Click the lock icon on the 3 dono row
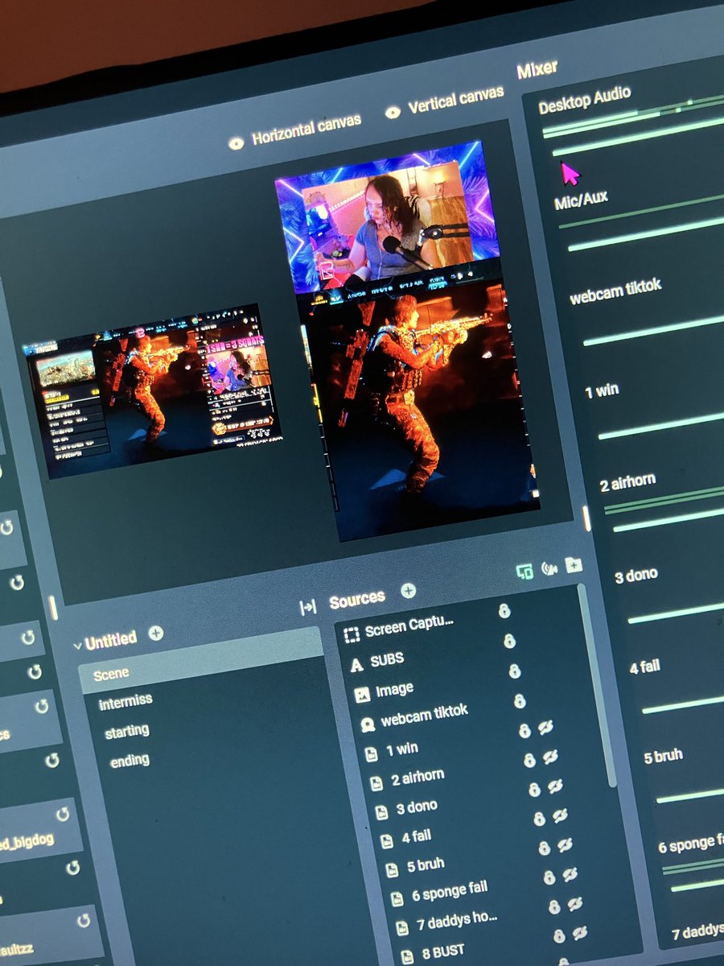Viewport: 724px width, 966px height. pyautogui.click(x=534, y=789)
